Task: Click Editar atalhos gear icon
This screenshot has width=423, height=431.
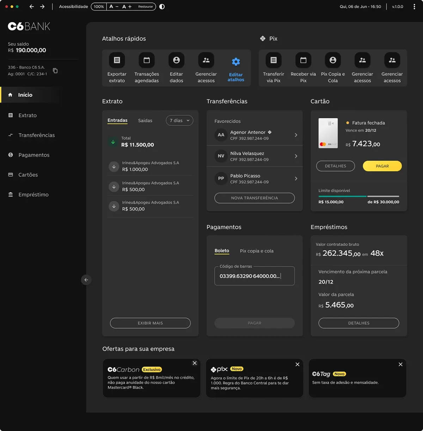Action: (x=236, y=62)
